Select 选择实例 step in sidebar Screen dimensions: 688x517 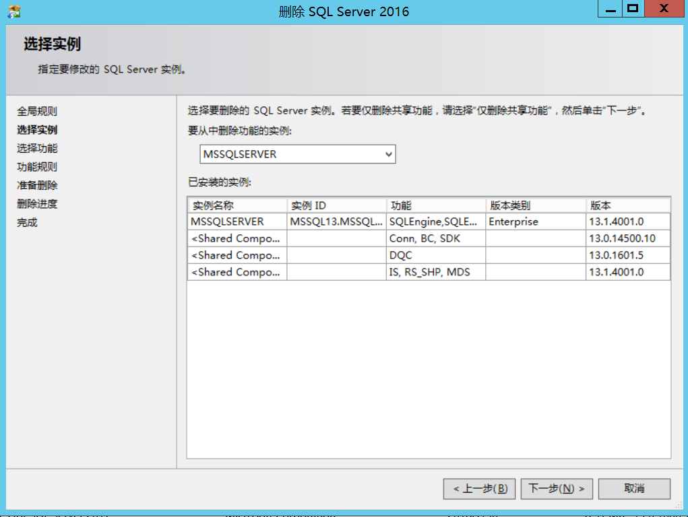(37, 130)
